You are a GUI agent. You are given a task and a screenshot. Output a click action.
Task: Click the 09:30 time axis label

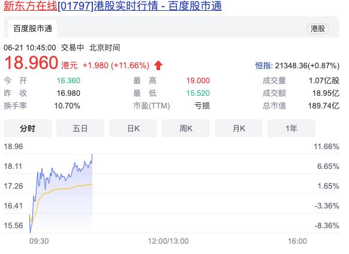39,241
